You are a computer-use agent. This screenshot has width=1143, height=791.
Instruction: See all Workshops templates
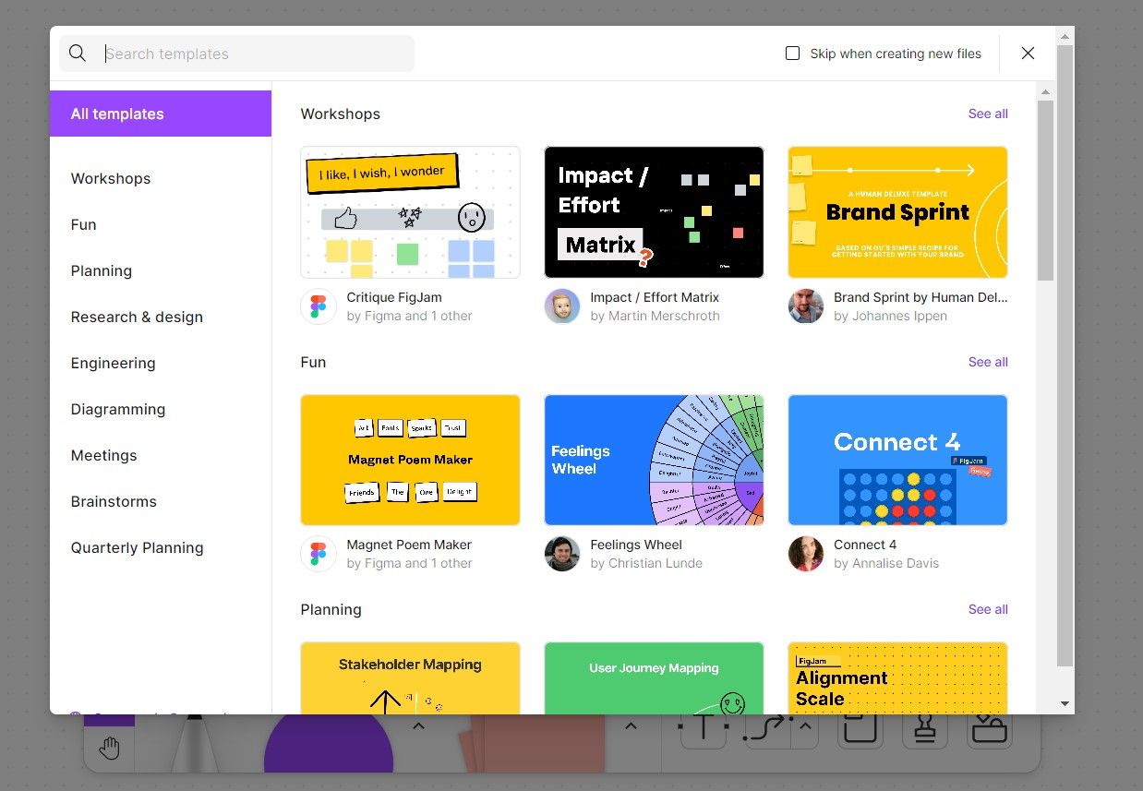tap(988, 114)
